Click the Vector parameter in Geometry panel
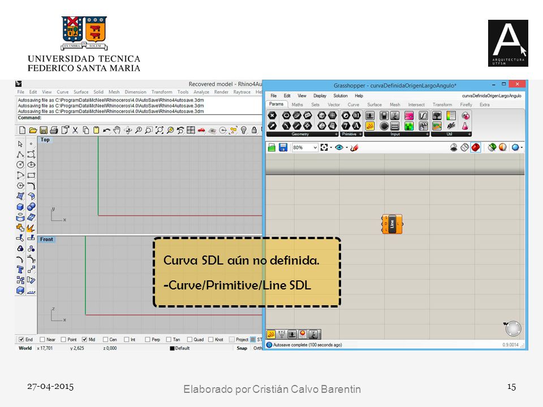The height and width of the screenshot is (407, 543). click(273, 125)
